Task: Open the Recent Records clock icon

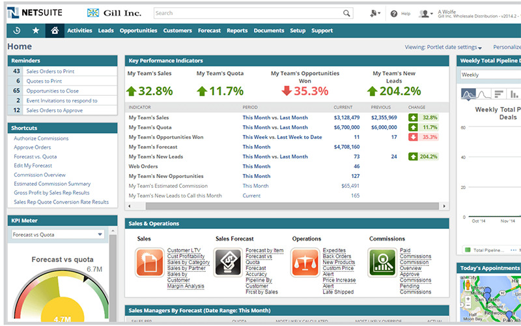Action: (17, 31)
